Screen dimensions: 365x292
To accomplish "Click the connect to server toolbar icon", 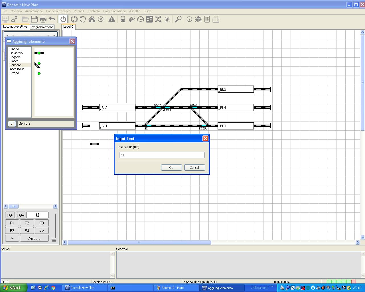I will pyautogui.click(x=5, y=19).
